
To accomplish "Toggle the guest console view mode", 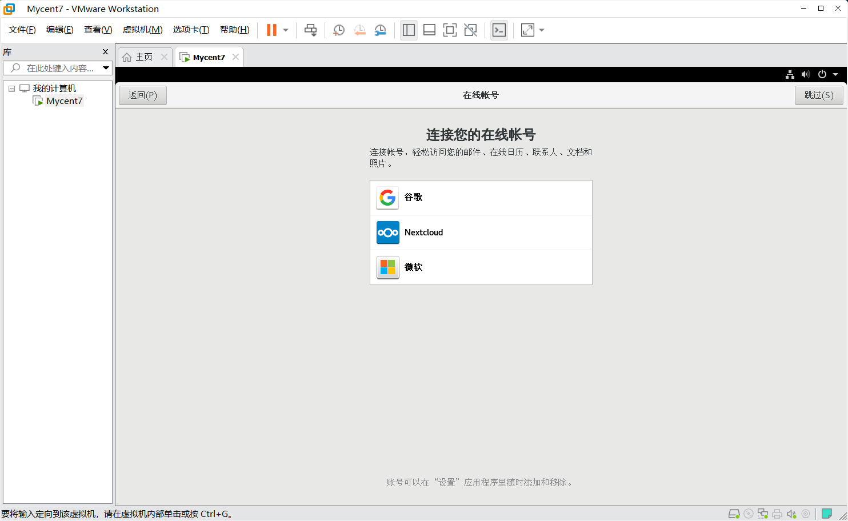I will point(499,30).
